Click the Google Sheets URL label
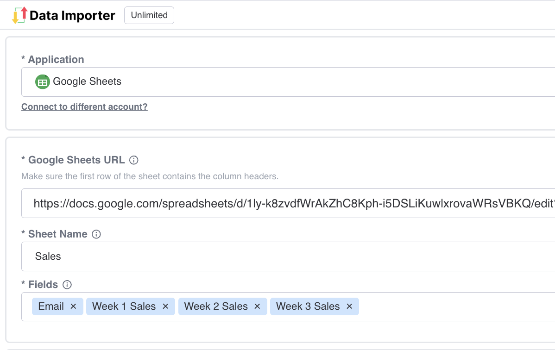Image resolution: width=555 pixels, height=350 pixels. coord(76,160)
